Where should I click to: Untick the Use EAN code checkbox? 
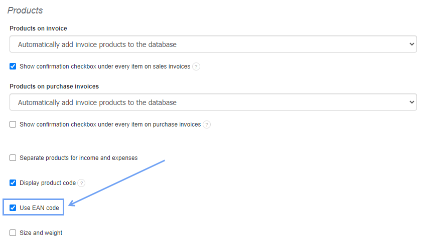tap(13, 207)
